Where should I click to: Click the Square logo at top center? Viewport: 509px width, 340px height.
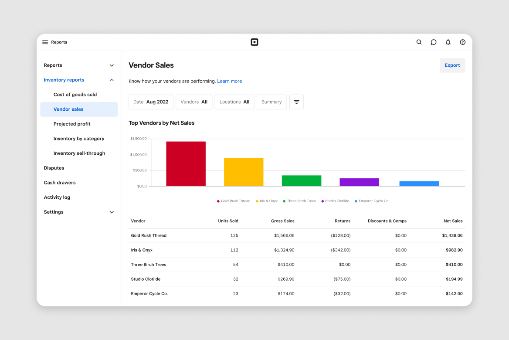point(254,42)
